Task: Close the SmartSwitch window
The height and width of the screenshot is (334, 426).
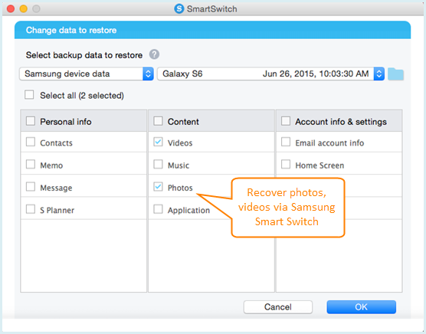Action: [11, 8]
